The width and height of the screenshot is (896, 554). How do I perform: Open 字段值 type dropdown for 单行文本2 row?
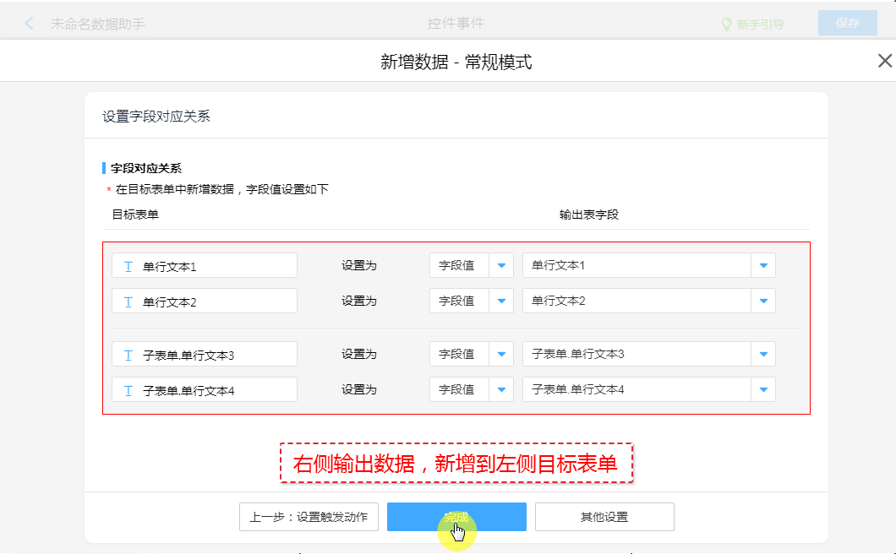tap(501, 301)
